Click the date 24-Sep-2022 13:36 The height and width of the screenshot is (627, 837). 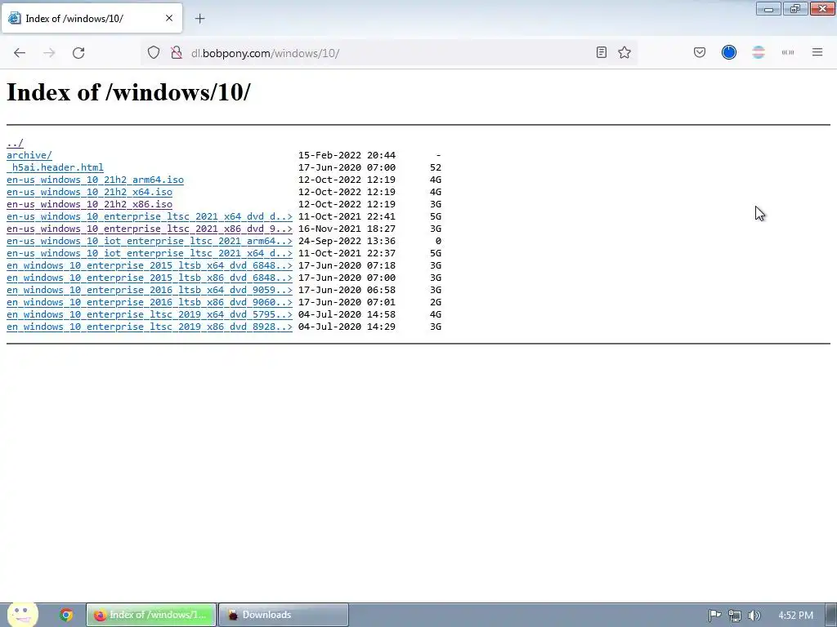coord(347,241)
